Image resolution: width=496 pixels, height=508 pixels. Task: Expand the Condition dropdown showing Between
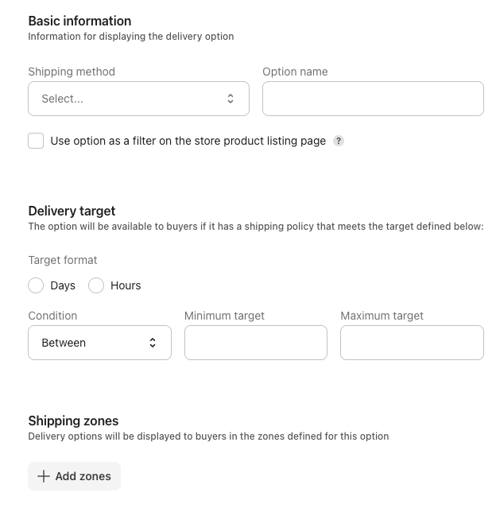99,343
